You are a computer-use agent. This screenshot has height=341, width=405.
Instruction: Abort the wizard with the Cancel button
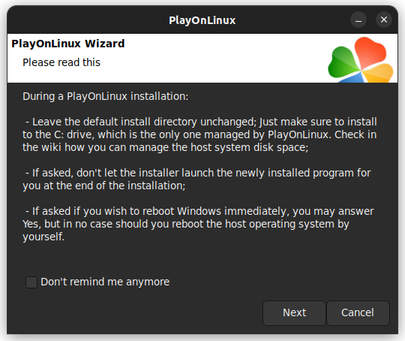pyautogui.click(x=358, y=312)
